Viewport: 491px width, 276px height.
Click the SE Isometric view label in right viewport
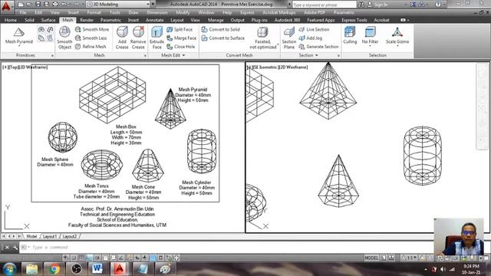(265, 67)
